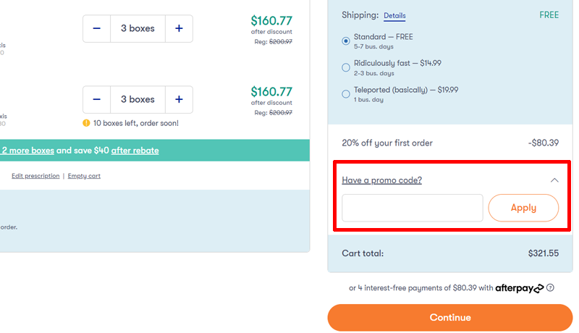579x333 pixels.
Task: Click 2 more boxes rebate link
Action: (28, 151)
